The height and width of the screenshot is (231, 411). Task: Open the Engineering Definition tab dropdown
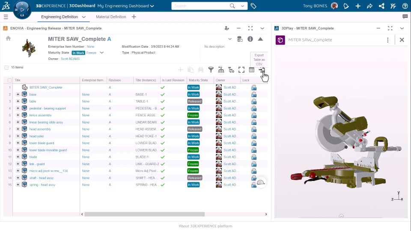83,17
